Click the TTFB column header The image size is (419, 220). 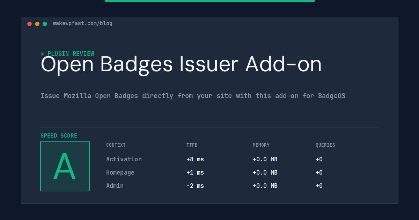[x=192, y=145]
